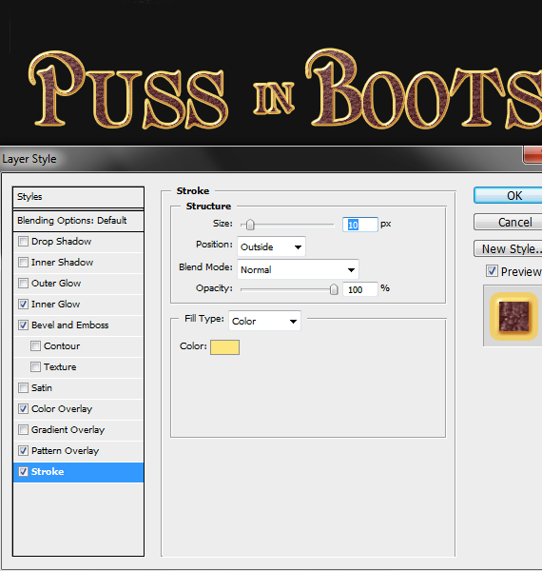This screenshot has width=542, height=571.
Task: Click the Size value field showing 10
Action: (359, 225)
